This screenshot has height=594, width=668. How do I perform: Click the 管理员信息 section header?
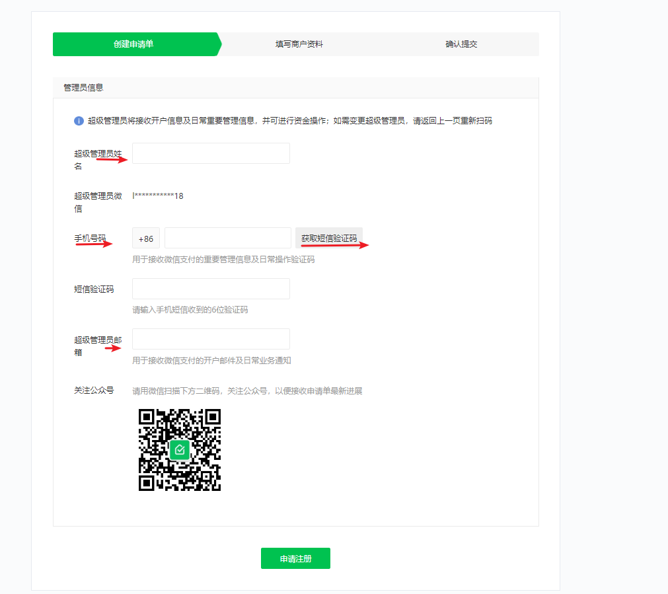coord(83,87)
